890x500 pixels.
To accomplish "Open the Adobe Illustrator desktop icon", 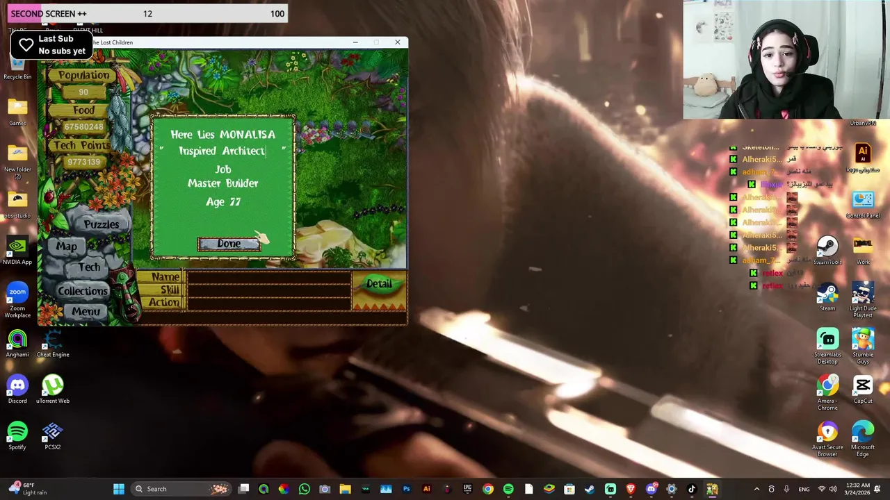I will [x=863, y=157].
